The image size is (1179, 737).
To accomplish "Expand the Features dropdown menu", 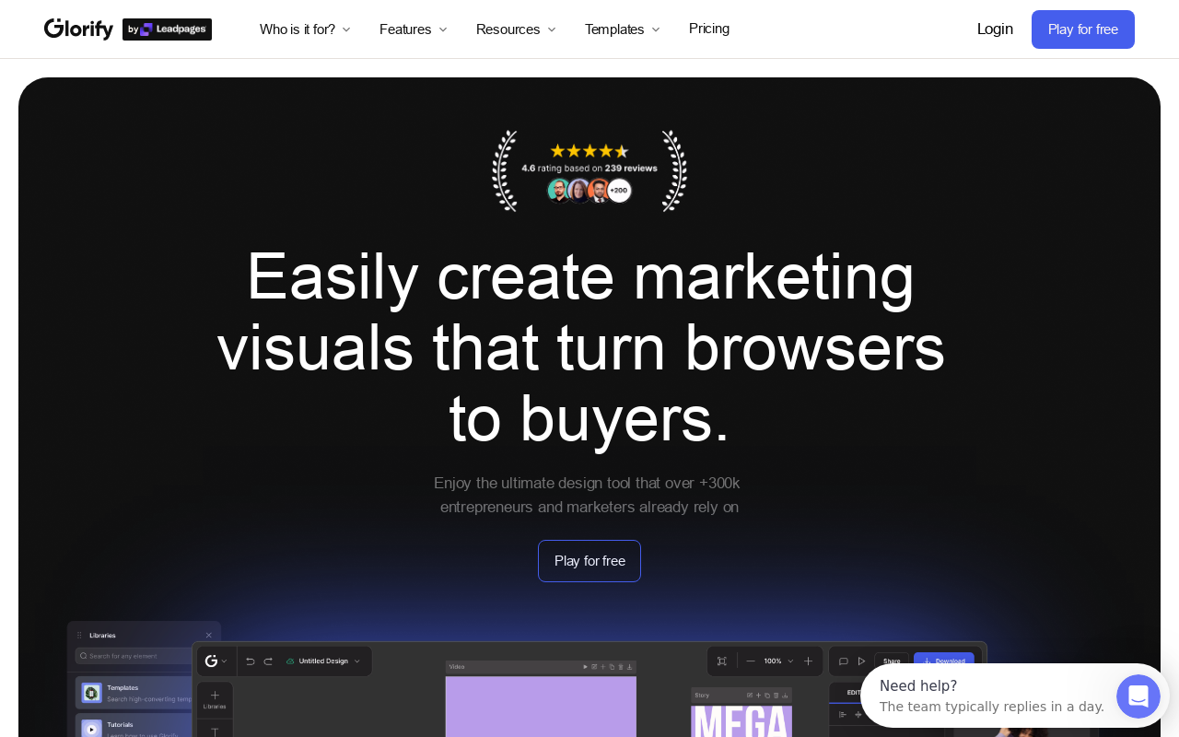I will [x=414, y=29].
